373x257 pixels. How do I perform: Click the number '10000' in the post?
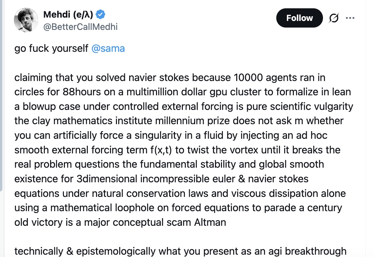point(248,78)
